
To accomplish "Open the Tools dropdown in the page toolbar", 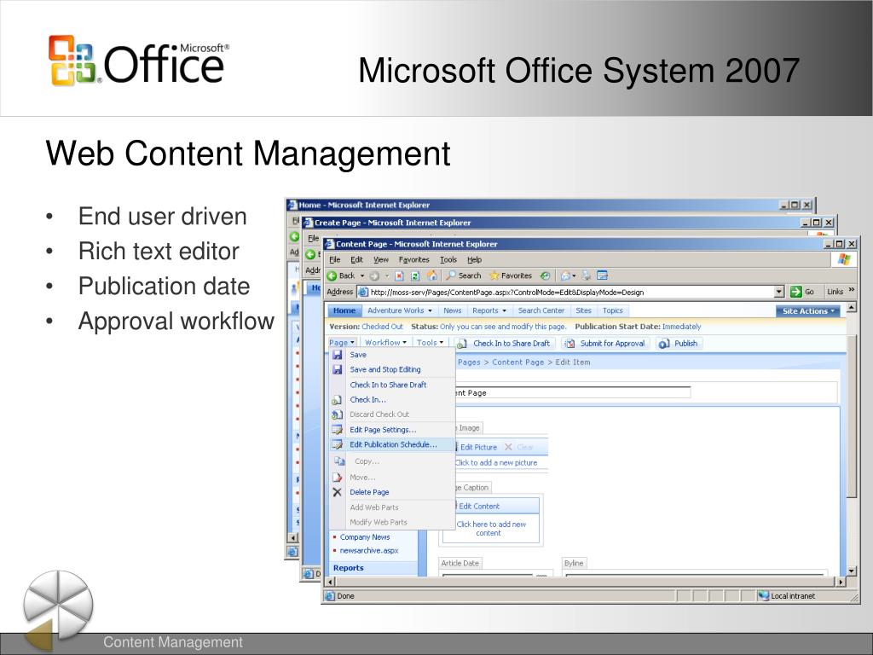I will pos(430,343).
